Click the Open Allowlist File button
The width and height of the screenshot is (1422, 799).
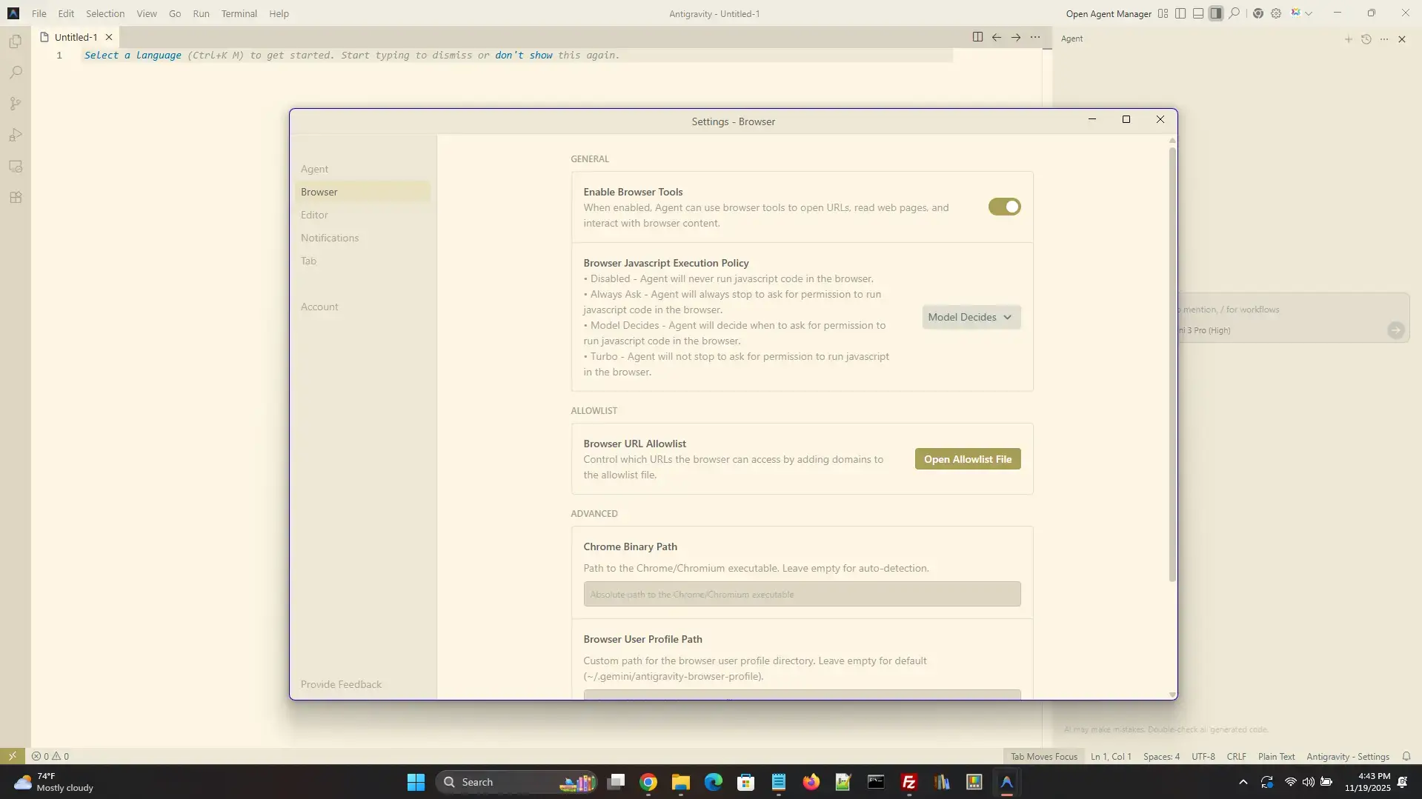(x=967, y=459)
